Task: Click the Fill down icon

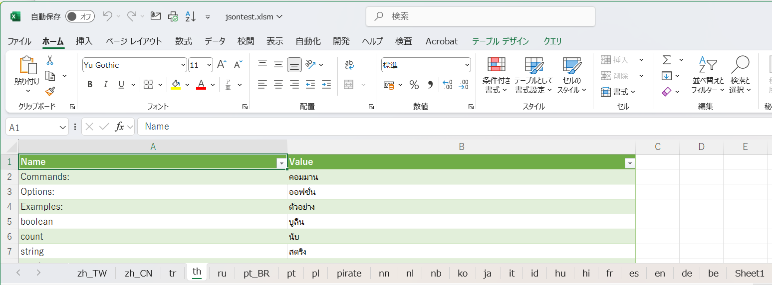Action: tap(667, 76)
